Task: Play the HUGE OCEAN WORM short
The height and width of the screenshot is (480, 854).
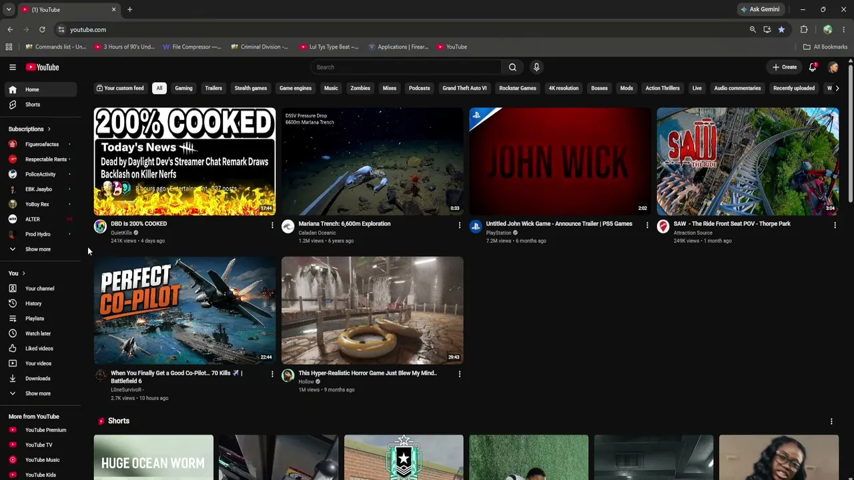Action: pyautogui.click(x=153, y=457)
